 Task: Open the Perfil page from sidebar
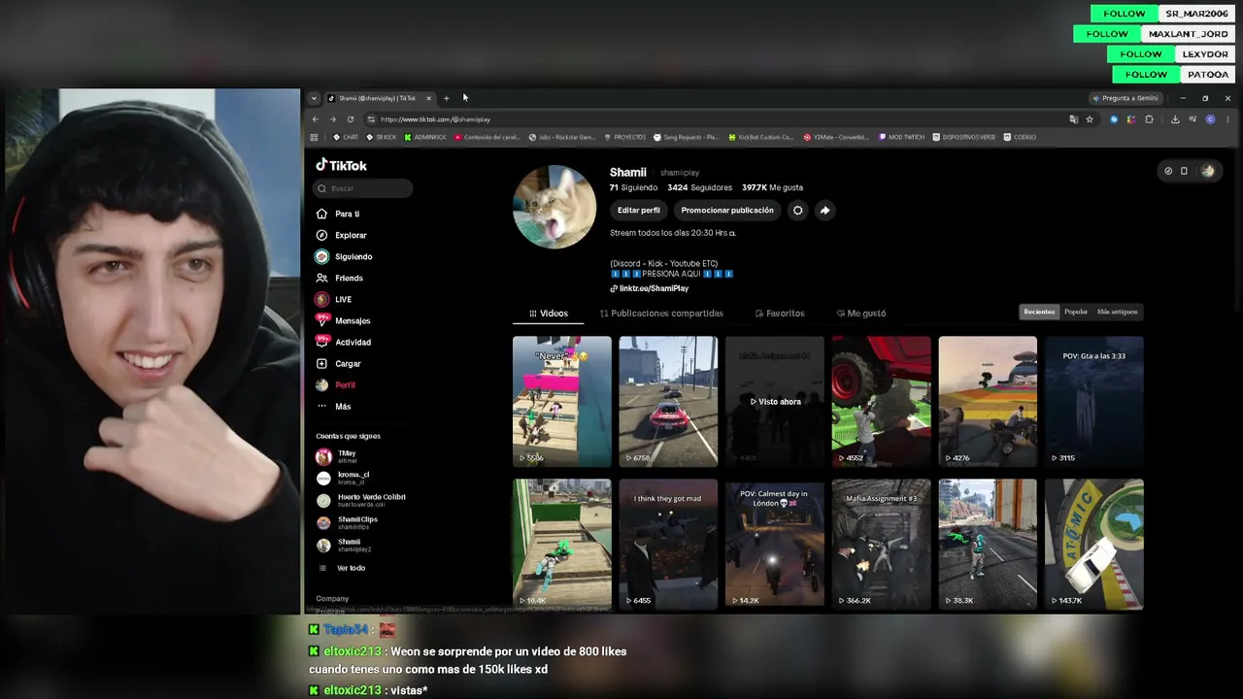(335, 384)
